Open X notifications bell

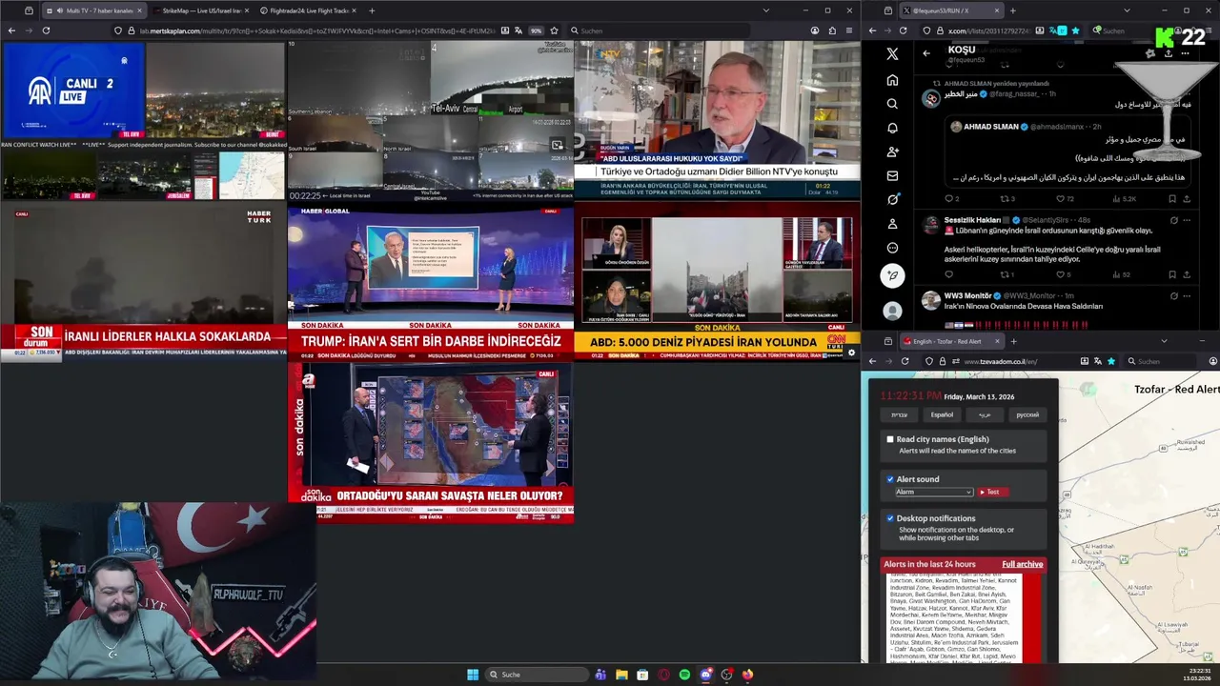click(892, 128)
